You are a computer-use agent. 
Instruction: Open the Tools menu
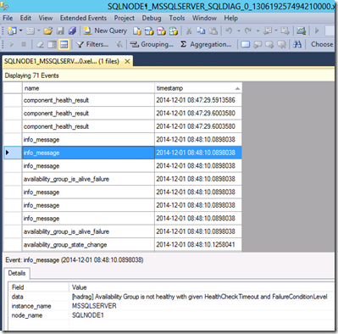tap(177, 18)
